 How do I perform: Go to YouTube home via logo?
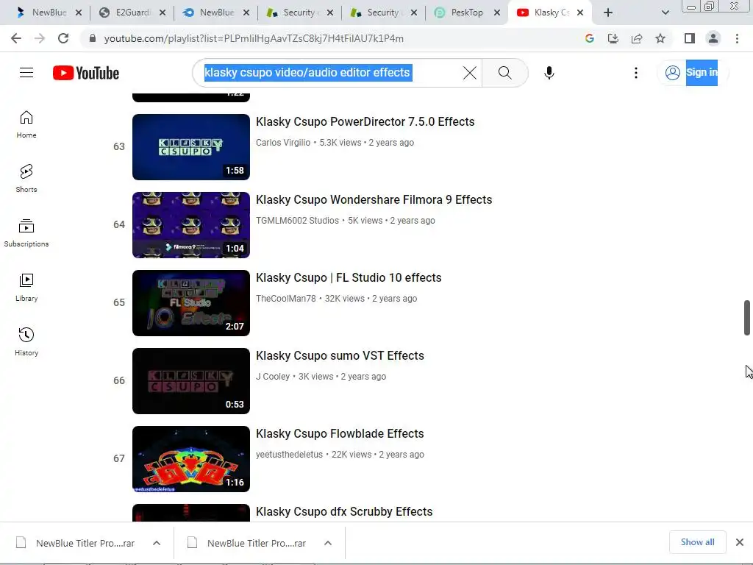point(86,73)
